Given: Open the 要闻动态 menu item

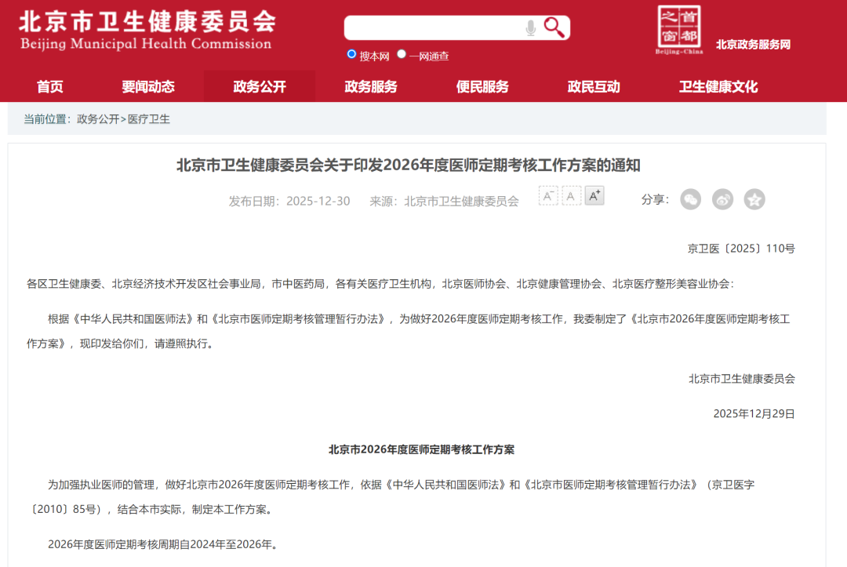Looking at the screenshot, I should click(148, 87).
